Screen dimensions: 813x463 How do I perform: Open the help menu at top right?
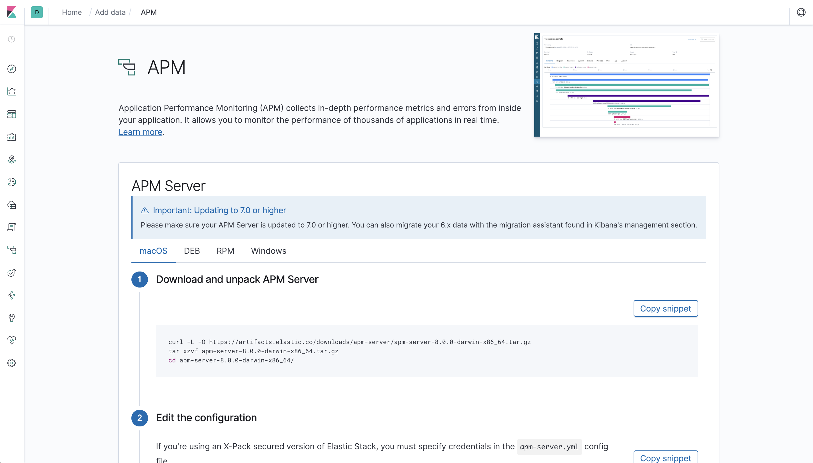[801, 12]
